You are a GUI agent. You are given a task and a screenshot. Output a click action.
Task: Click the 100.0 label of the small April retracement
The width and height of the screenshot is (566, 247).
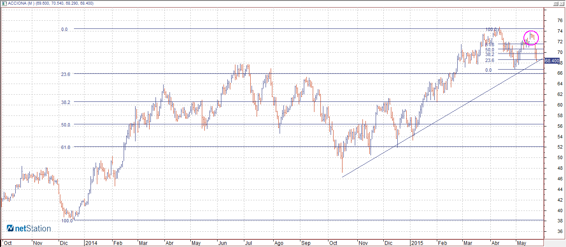click(491, 30)
